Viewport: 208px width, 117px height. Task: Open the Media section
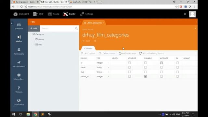pyautogui.click(x=53, y=14)
